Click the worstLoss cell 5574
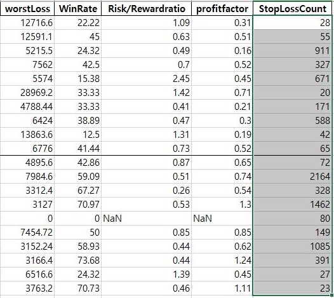The width and height of the screenshot is (334, 298). [x=27, y=79]
